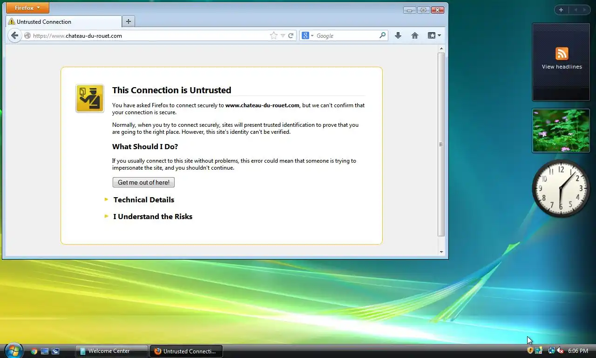Click the colorful tray icon next to the shield
Screen dimensions: 596x358
539,351
